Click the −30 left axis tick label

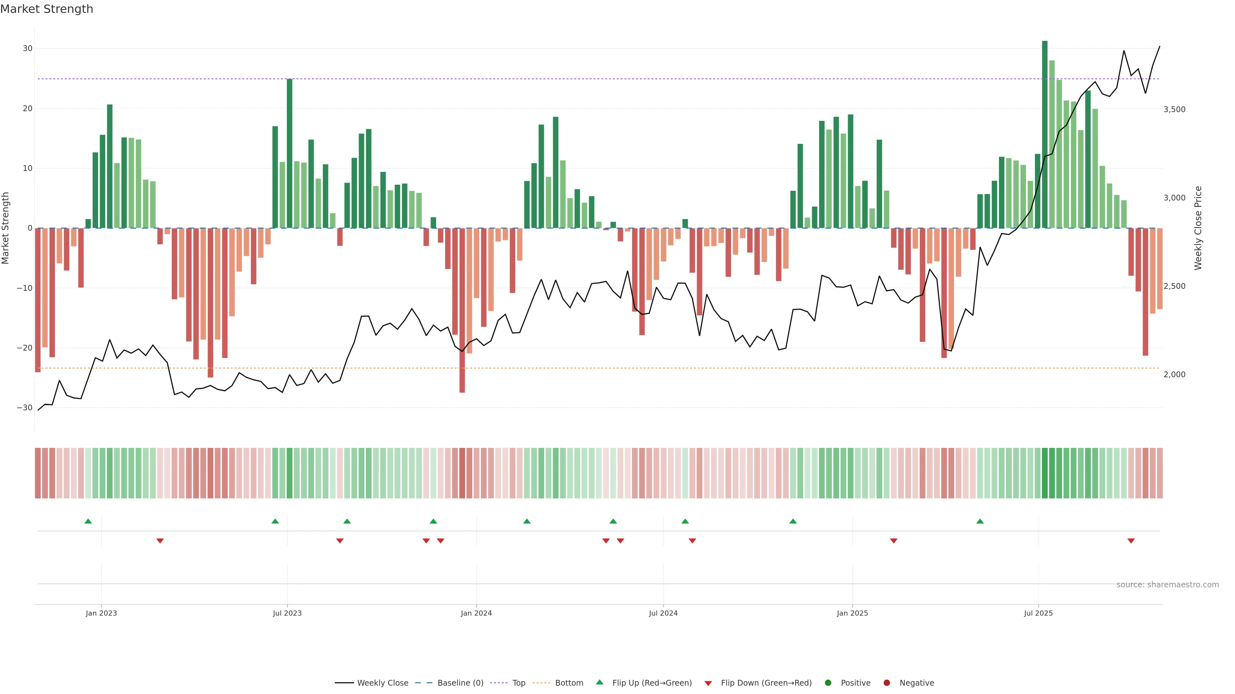point(24,408)
